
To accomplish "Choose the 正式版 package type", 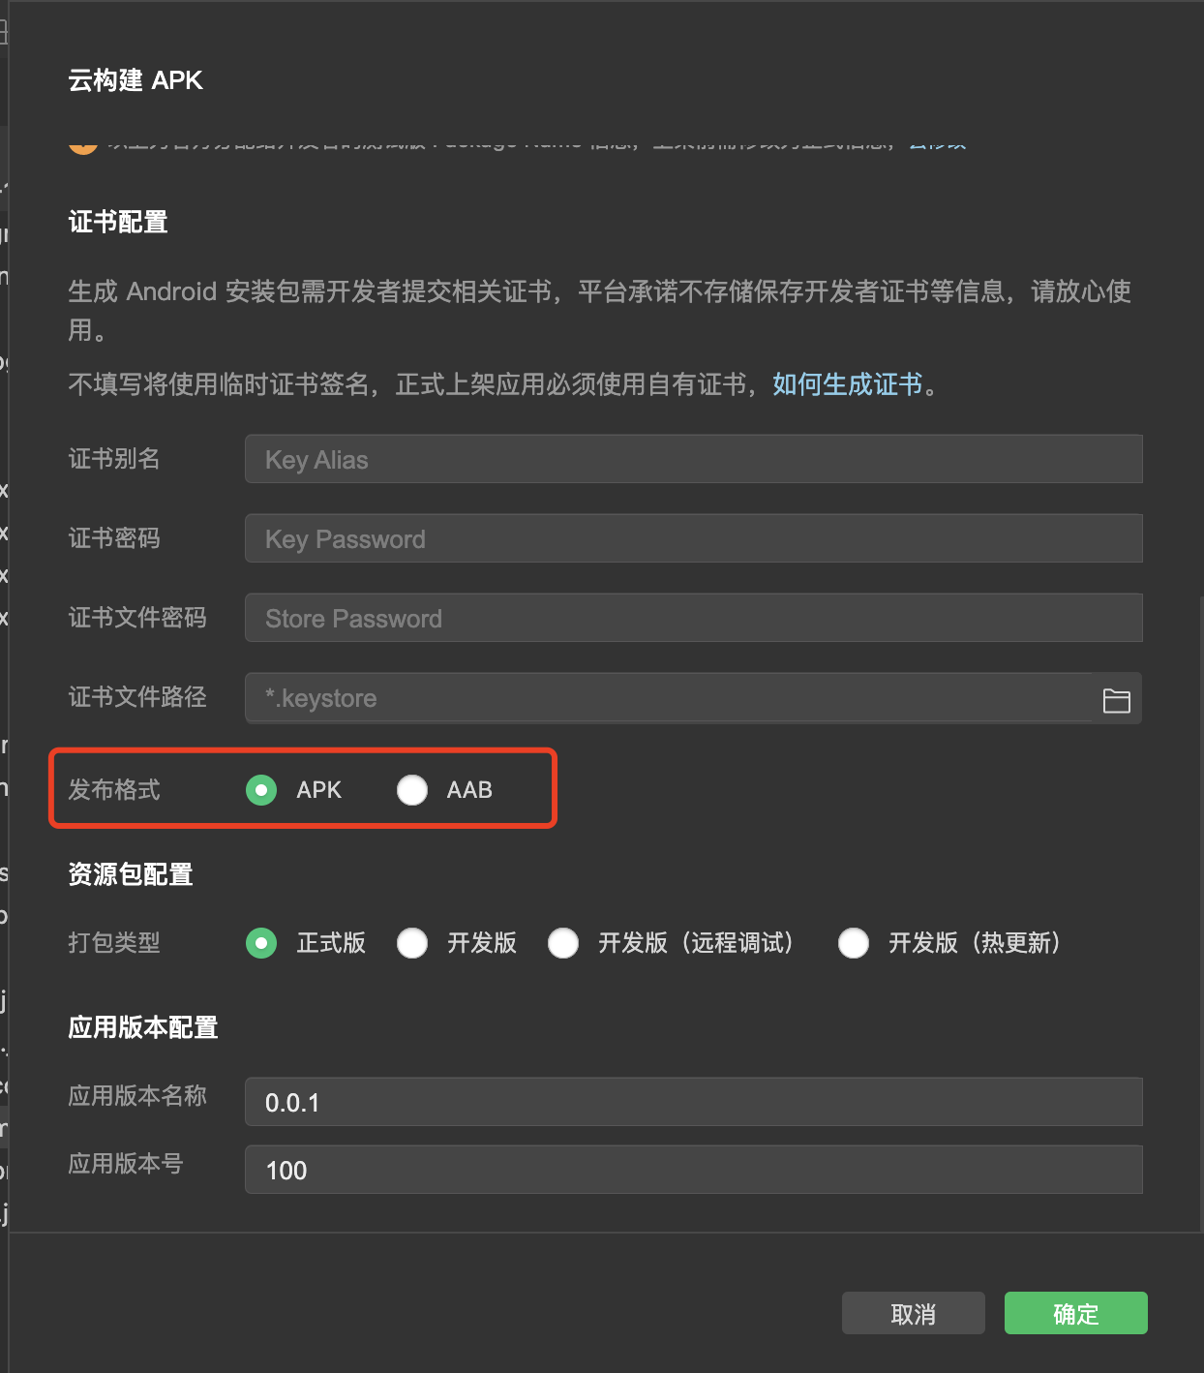I will (x=261, y=943).
